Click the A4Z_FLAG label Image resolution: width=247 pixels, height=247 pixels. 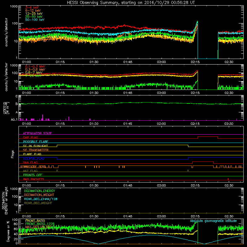[30, 171]
